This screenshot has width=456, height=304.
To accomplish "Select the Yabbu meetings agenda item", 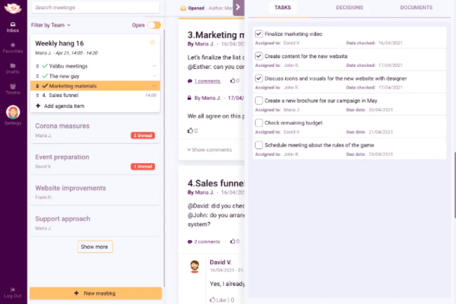I will pos(95,66).
